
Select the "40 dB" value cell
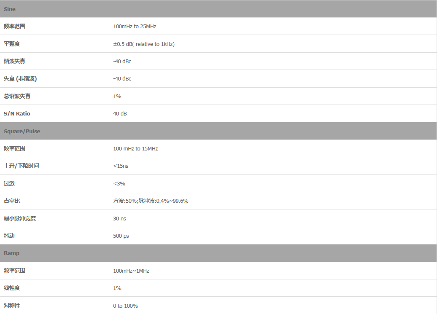coord(120,114)
